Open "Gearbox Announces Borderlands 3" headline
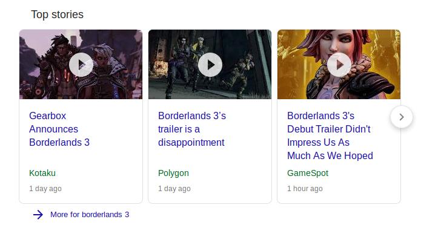421x225 pixels. (x=59, y=129)
